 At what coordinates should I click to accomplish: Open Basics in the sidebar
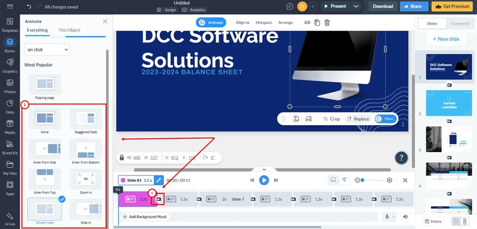click(10, 45)
